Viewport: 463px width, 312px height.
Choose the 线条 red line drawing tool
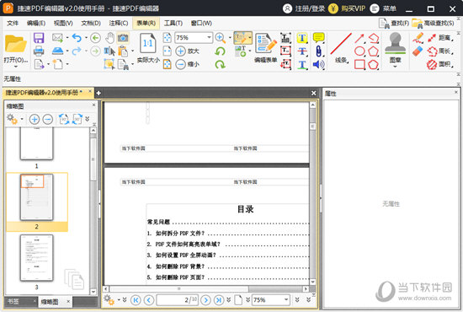click(341, 48)
